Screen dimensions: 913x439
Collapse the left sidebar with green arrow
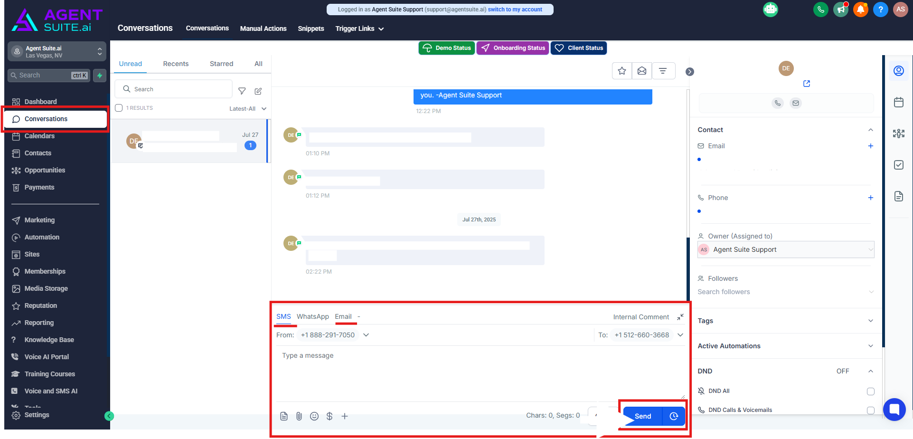109,416
